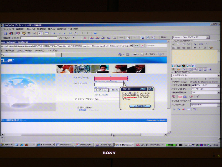Click the Italic button in bubble properties
This screenshot has height=167, width=222.
200,48
